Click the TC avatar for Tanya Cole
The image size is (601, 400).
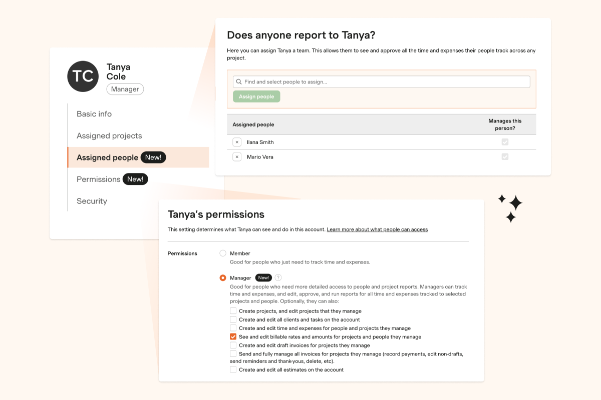(x=83, y=76)
